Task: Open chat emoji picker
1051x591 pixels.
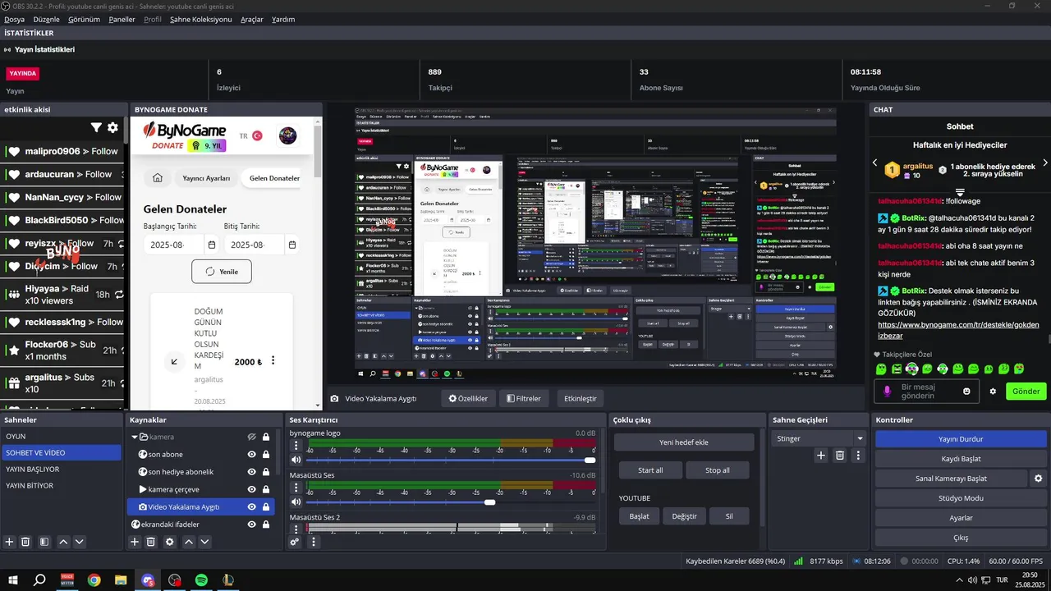Action: [x=966, y=392]
